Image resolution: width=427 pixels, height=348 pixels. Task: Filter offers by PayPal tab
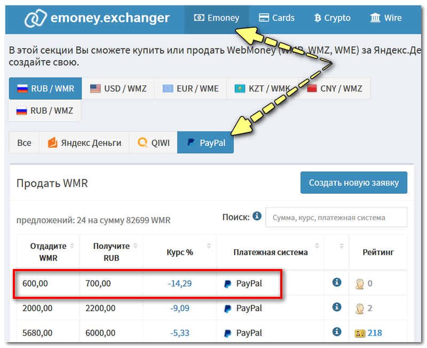[x=205, y=143]
